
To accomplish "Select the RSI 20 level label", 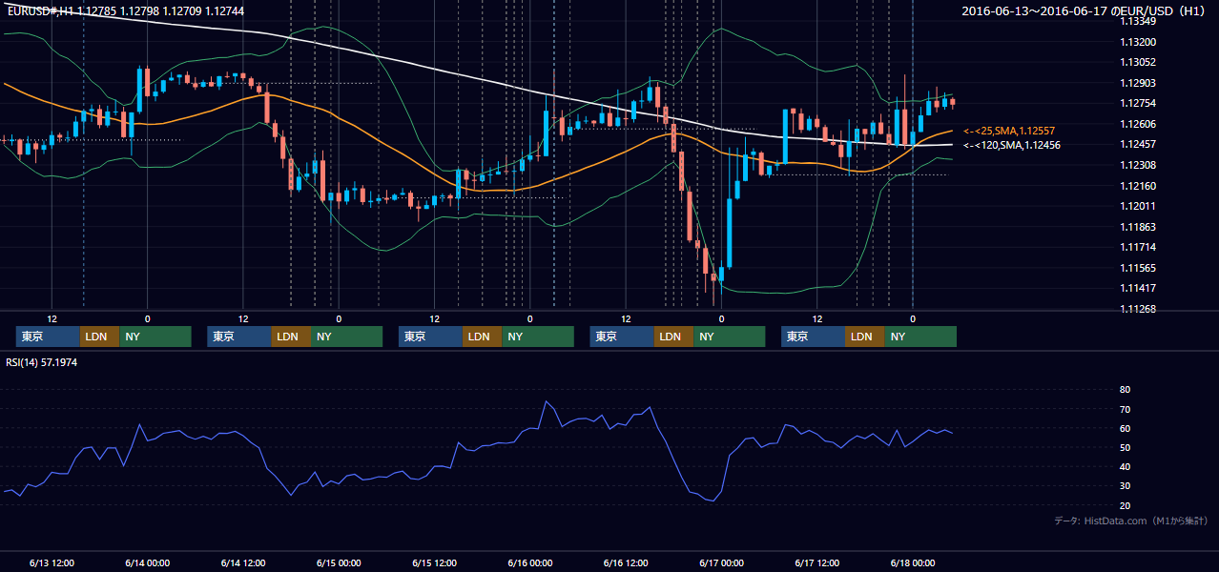I will pyautogui.click(x=1125, y=505).
